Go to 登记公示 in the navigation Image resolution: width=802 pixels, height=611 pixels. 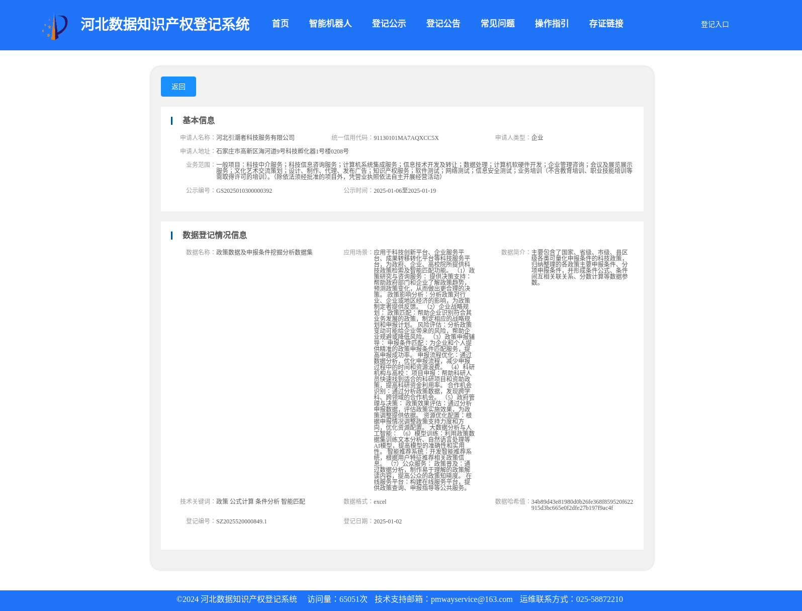click(389, 24)
